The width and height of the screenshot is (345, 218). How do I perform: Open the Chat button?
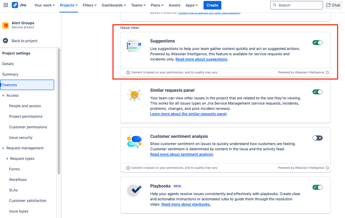(x=334, y=5)
